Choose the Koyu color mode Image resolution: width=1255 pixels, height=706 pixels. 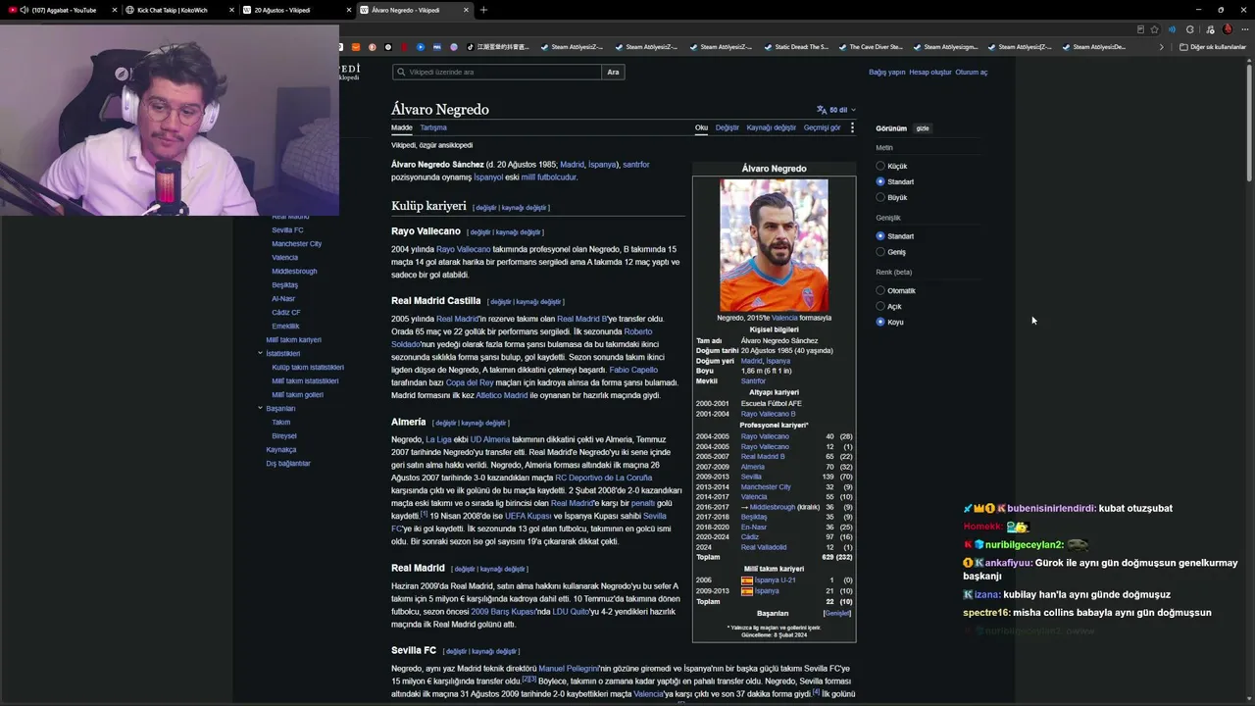coord(880,322)
